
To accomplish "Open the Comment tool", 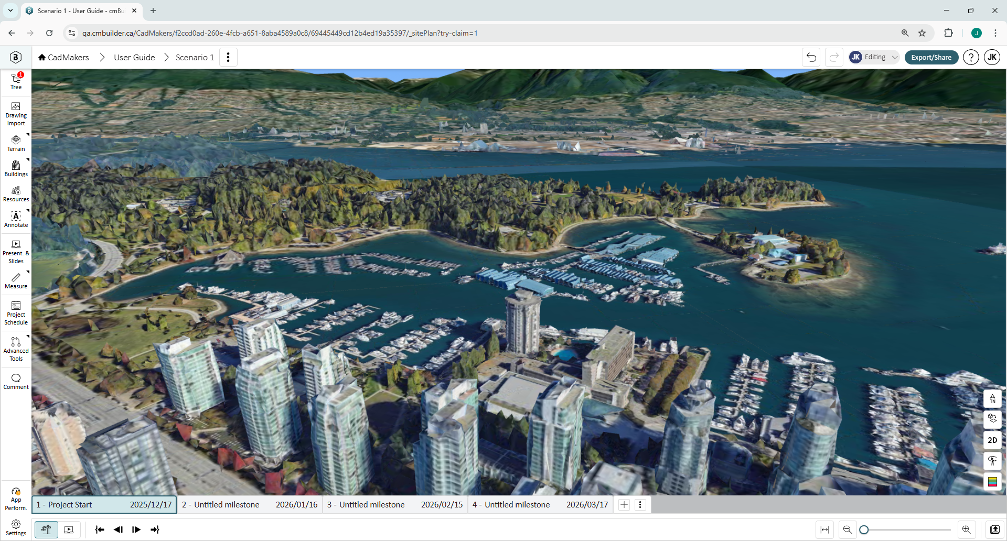I will [16, 382].
